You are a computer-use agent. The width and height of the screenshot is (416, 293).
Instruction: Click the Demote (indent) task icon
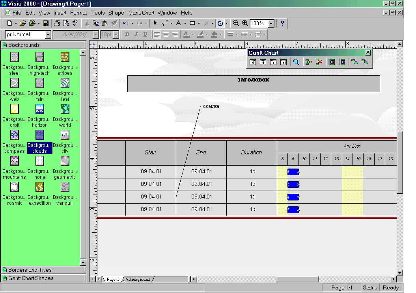[x=342, y=62]
